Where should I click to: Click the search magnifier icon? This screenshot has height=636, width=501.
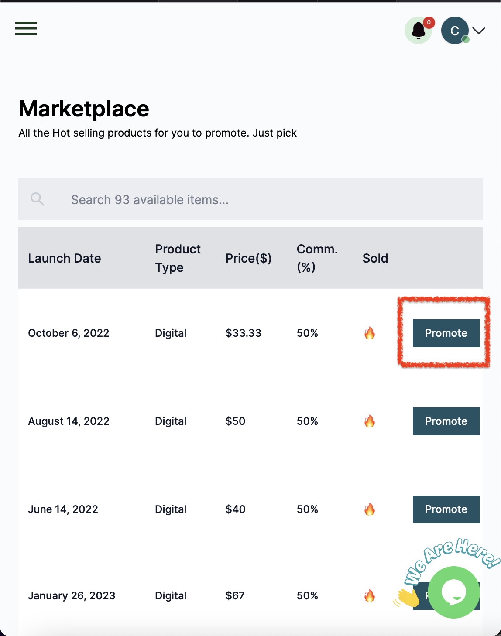(x=38, y=199)
